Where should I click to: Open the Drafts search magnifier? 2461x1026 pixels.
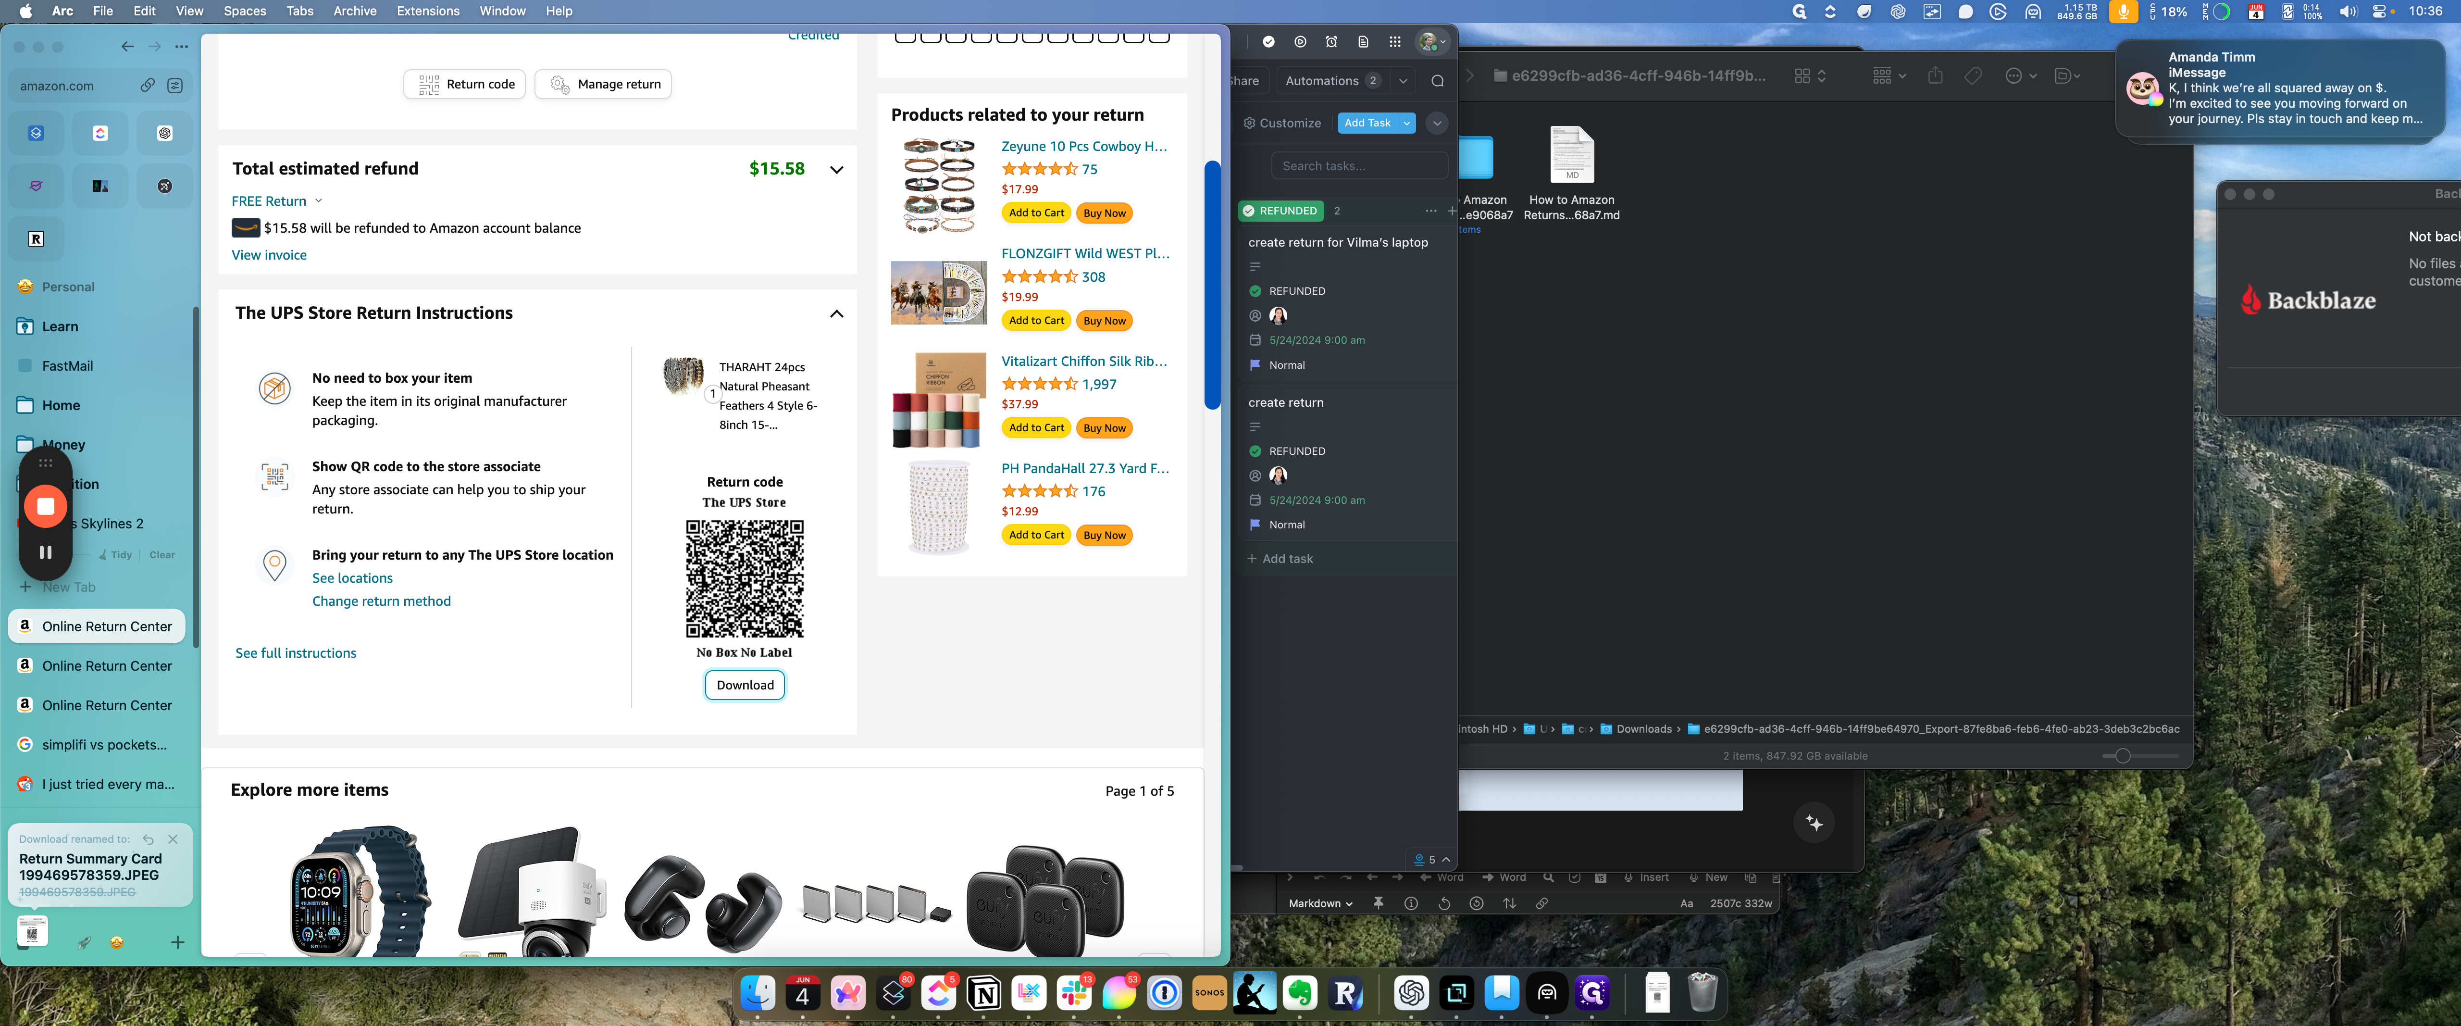(x=1548, y=877)
